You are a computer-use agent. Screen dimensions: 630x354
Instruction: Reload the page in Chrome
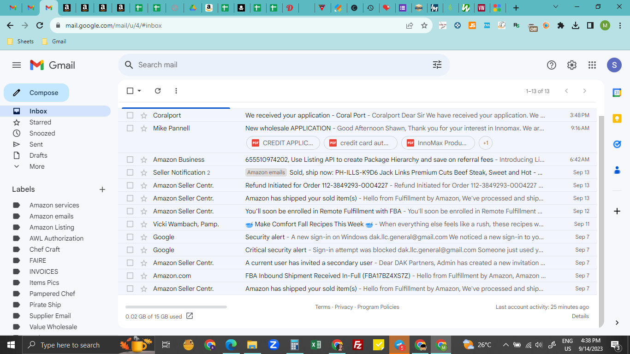pyautogui.click(x=40, y=26)
